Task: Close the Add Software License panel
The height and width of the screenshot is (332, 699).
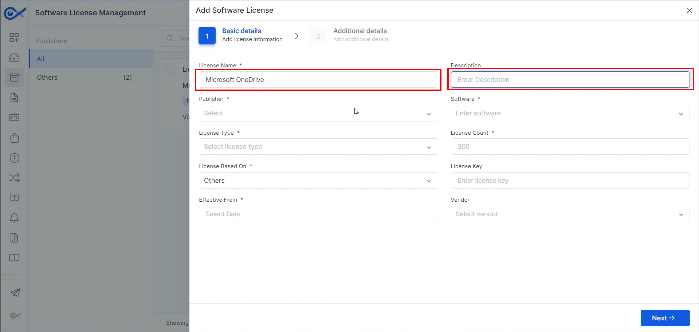Action: (x=689, y=11)
